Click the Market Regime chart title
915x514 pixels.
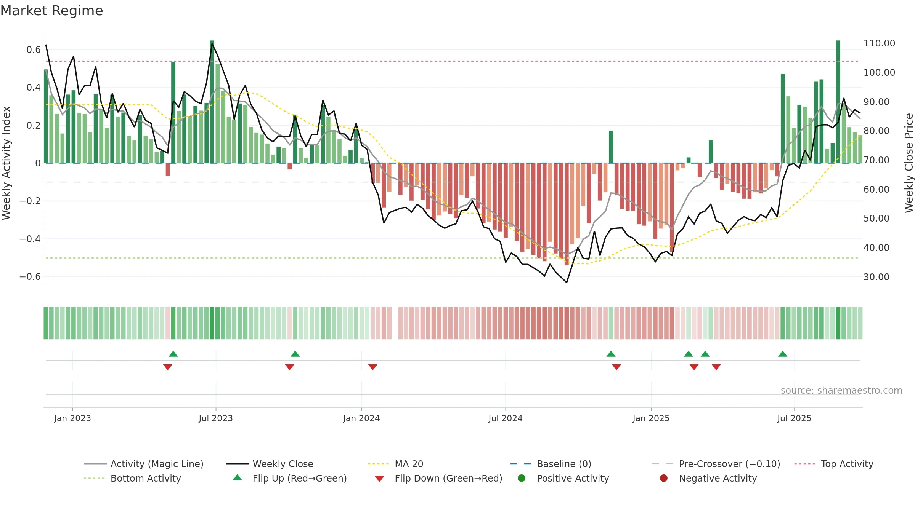pyautogui.click(x=51, y=11)
